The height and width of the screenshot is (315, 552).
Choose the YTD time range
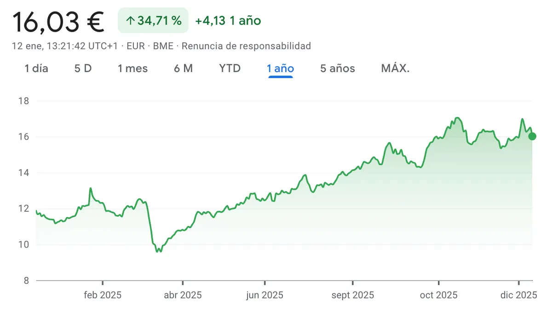(230, 69)
